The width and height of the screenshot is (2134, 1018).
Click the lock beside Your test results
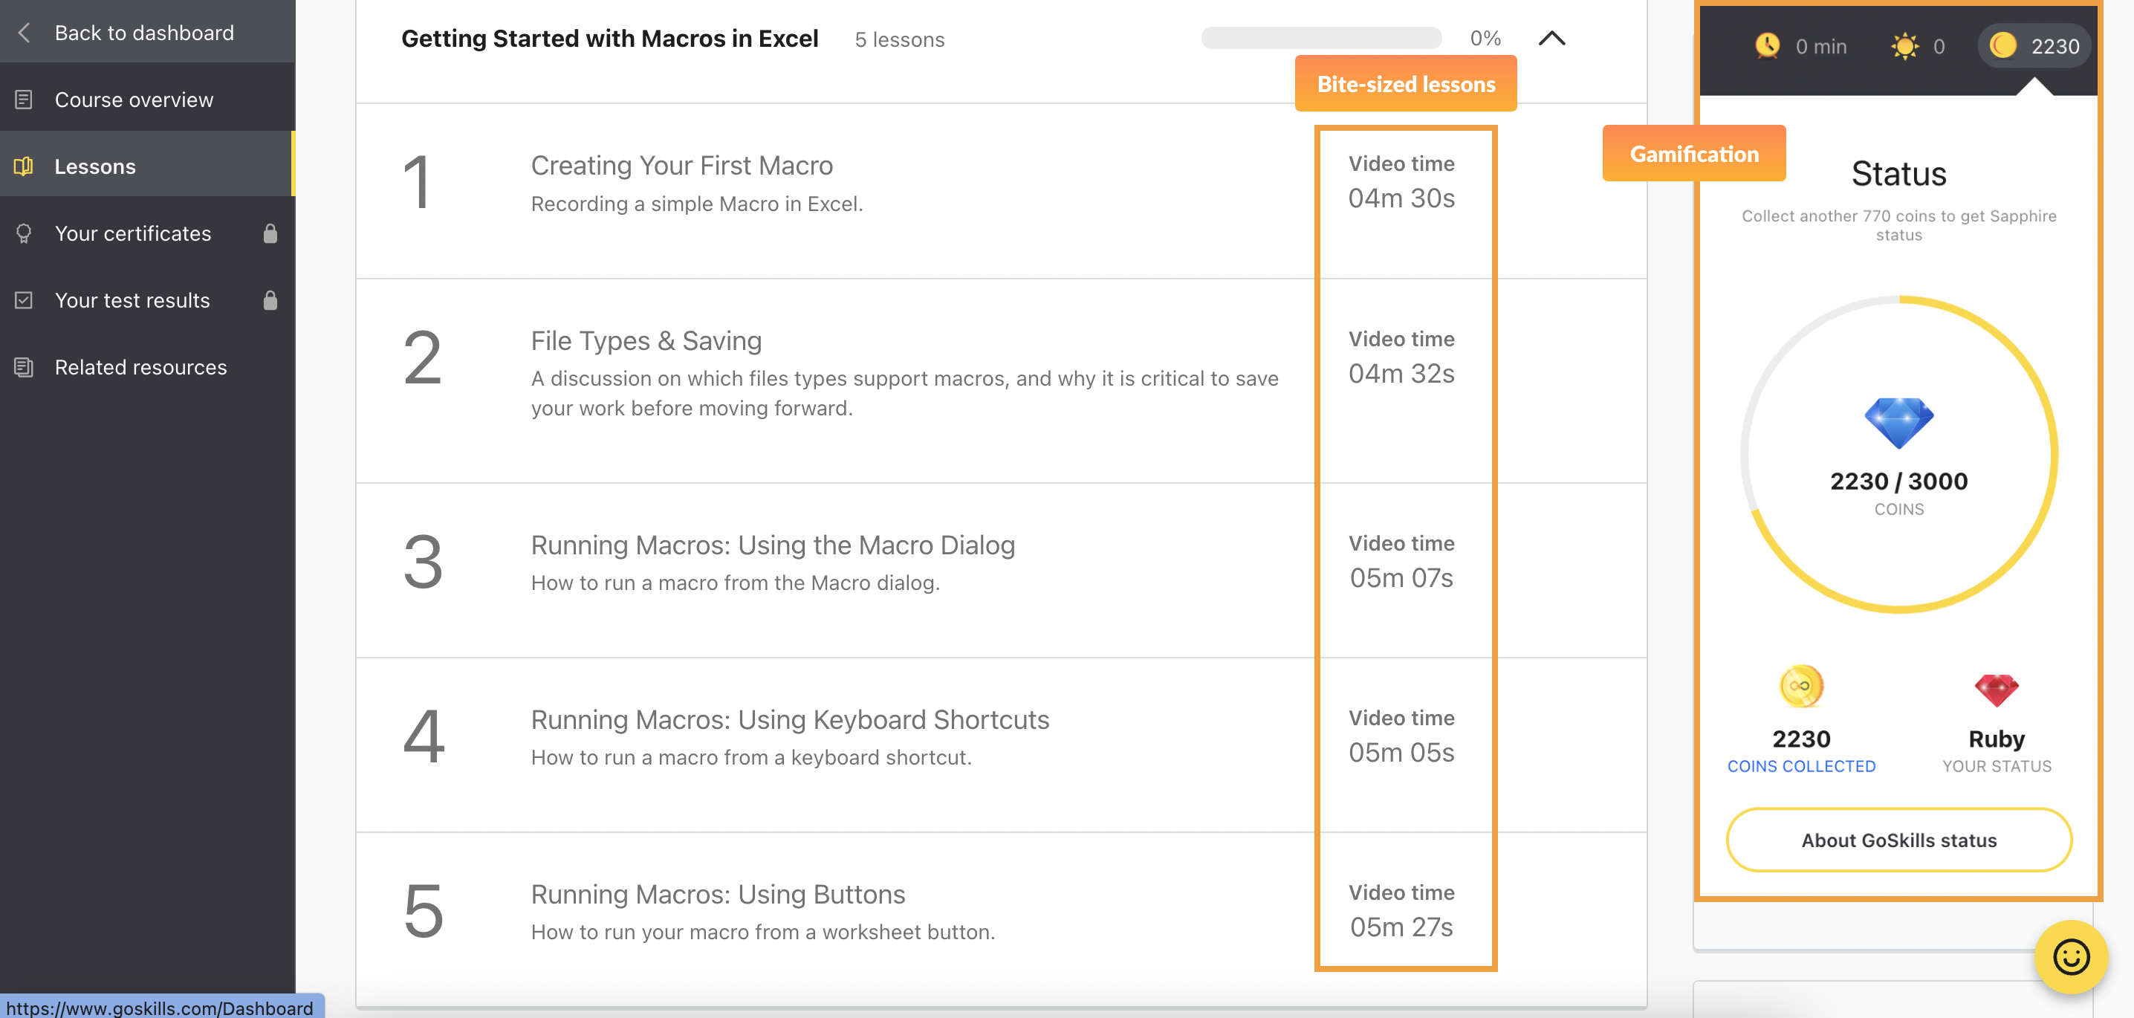pos(271,300)
